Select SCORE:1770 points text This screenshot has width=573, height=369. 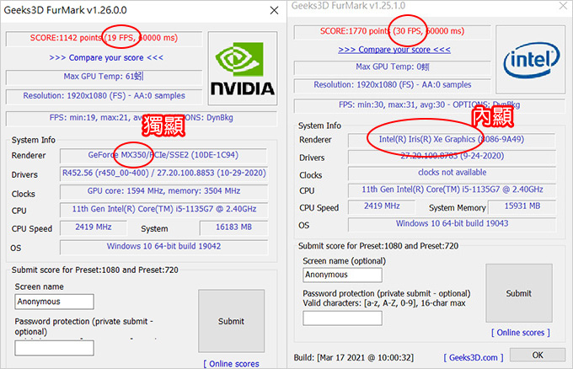(356, 31)
